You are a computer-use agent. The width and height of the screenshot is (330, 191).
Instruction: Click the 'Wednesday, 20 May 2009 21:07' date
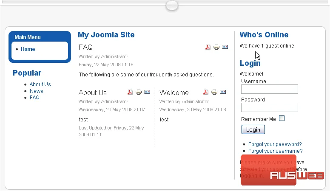(x=112, y=110)
